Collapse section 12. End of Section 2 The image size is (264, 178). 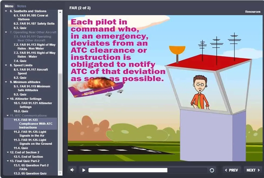tap(8, 152)
